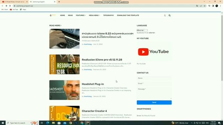Open the TIPOGRAPHY menu item
223x125 pixels.
click(108, 15)
